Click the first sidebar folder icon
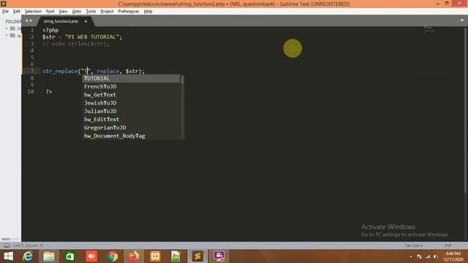 pyautogui.click(x=12, y=28)
